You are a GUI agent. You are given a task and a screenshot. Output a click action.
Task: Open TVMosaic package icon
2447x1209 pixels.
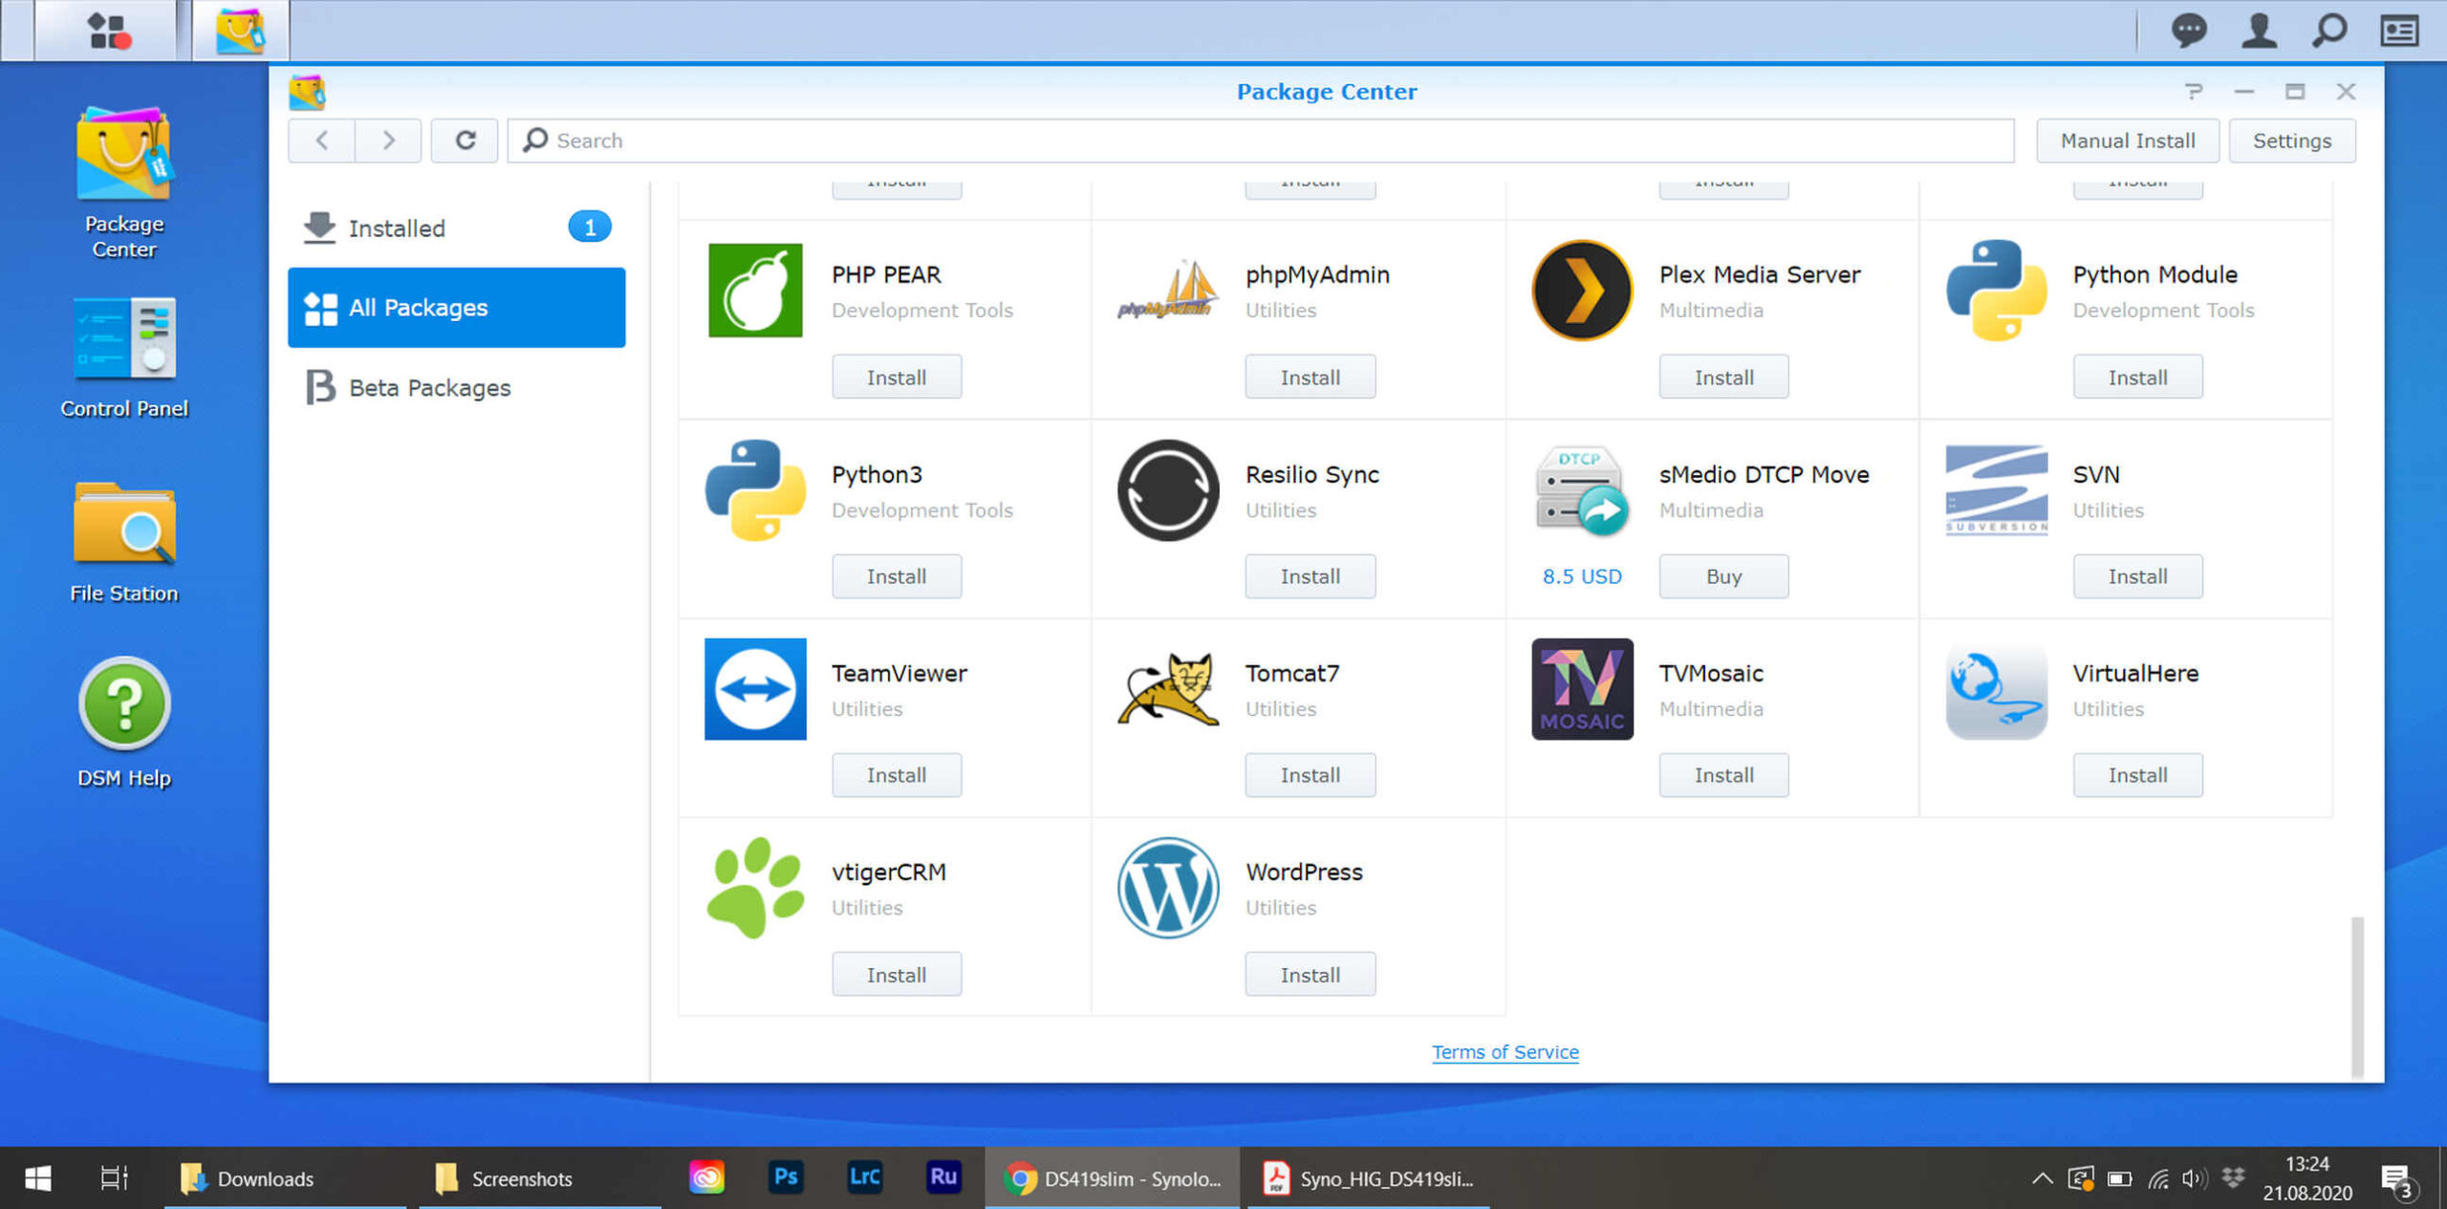1582,689
